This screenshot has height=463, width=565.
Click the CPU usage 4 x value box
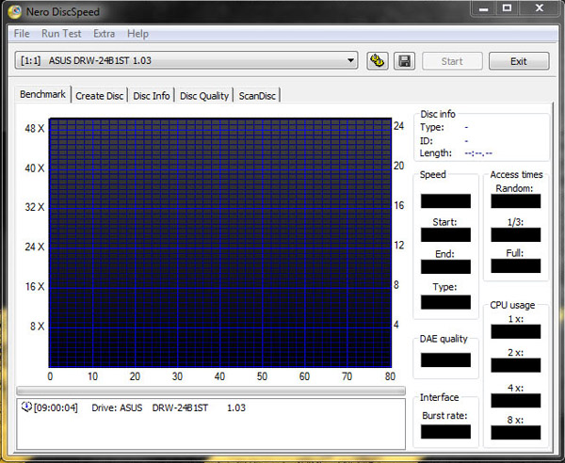[516, 400]
